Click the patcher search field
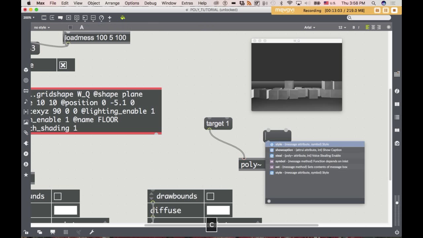 click(369, 18)
